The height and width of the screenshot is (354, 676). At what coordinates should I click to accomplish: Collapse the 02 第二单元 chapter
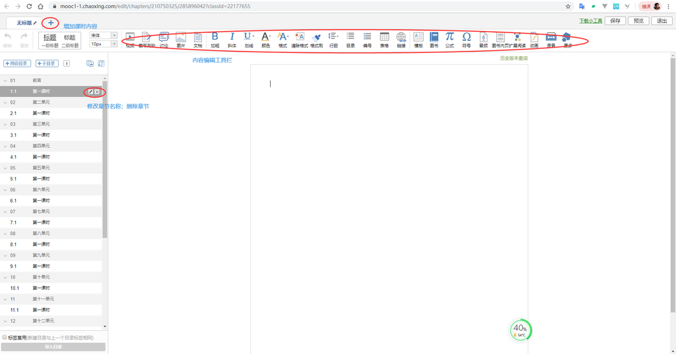[5, 102]
